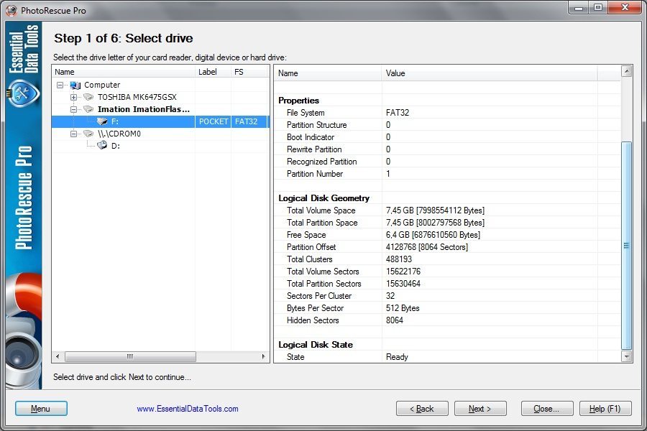The width and height of the screenshot is (647, 431).
Task: Minimize the PhotoRescue Pro window
Action: pyautogui.click(x=579, y=8)
